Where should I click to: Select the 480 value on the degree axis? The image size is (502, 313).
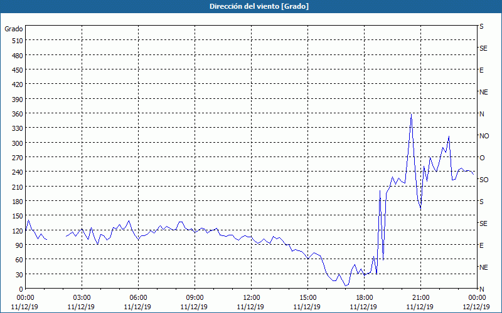click(18, 56)
